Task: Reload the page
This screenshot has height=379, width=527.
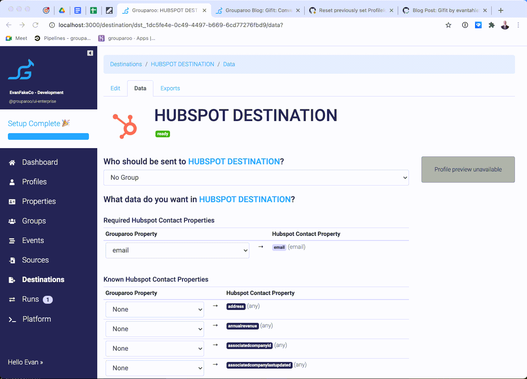Action: coord(35,25)
